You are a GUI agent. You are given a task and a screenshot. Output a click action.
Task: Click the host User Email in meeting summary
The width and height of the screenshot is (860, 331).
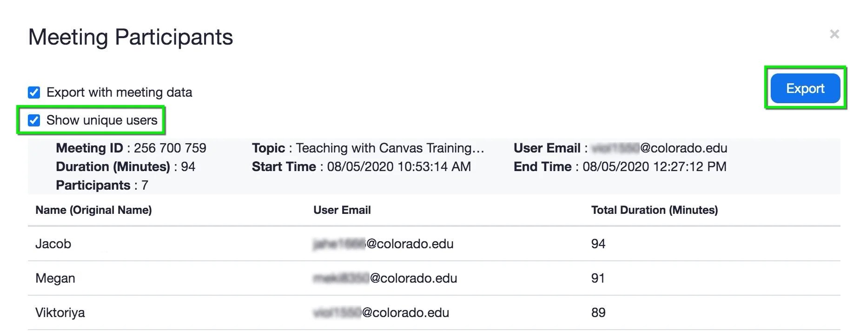[x=660, y=148]
